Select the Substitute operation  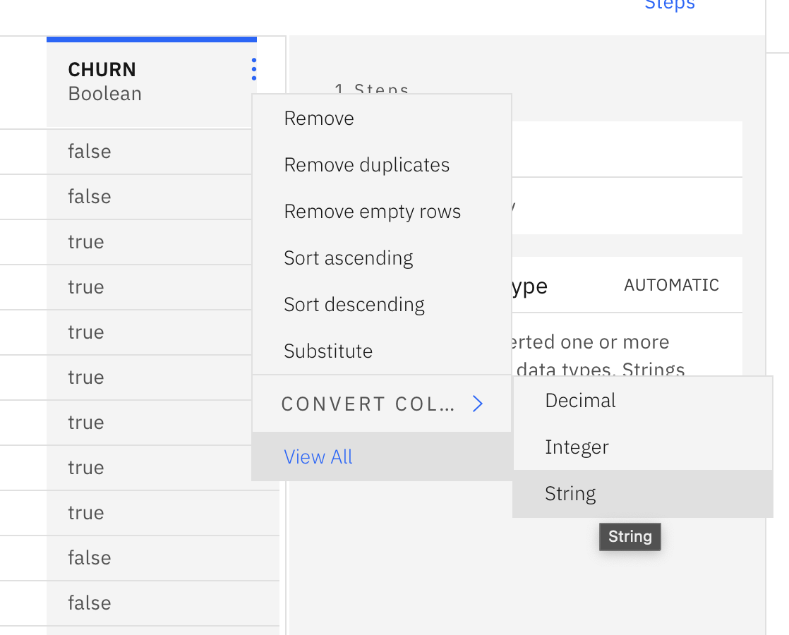pos(327,351)
